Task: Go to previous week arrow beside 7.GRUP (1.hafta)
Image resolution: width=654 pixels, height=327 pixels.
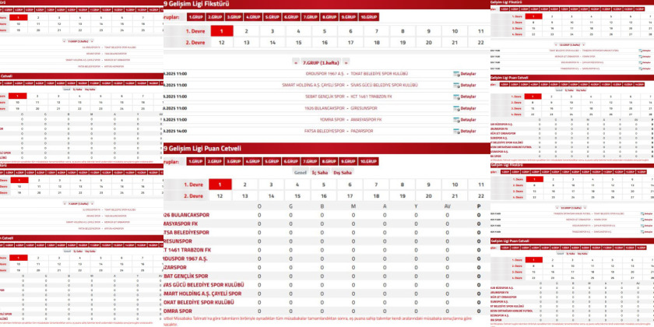Action: coord(294,61)
